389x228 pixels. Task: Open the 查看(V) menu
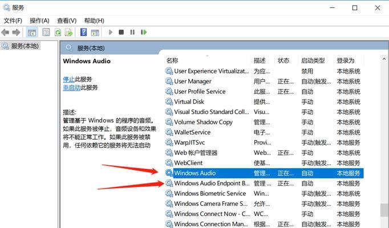tap(67, 21)
